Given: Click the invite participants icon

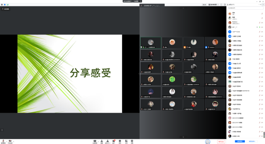Looking at the screenshot, I should tap(102, 142).
